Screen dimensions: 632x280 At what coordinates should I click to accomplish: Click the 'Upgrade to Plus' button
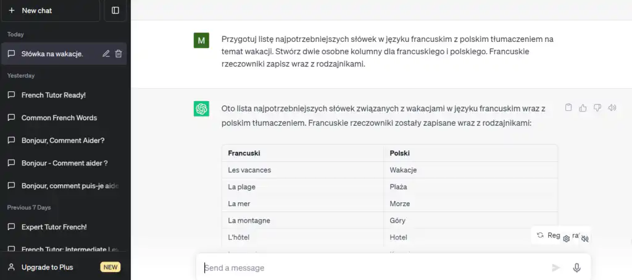(x=64, y=267)
